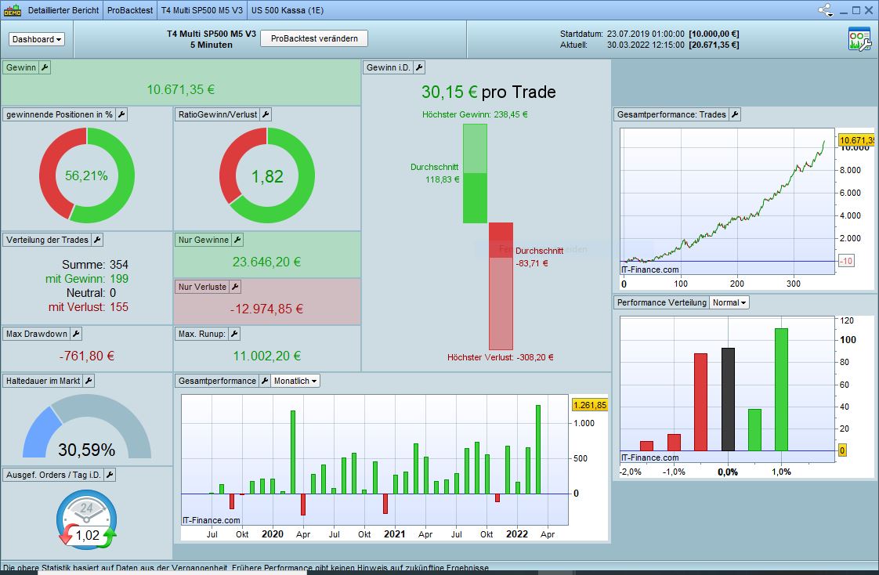This screenshot has height=575, width=879.
Task: Click Höchster Verlust: -308,20 € text
Action: click(500, 357)
